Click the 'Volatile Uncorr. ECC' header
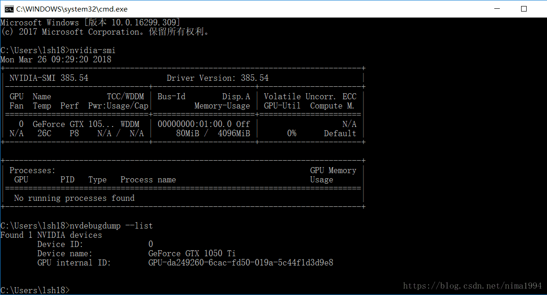 point(310,96)
